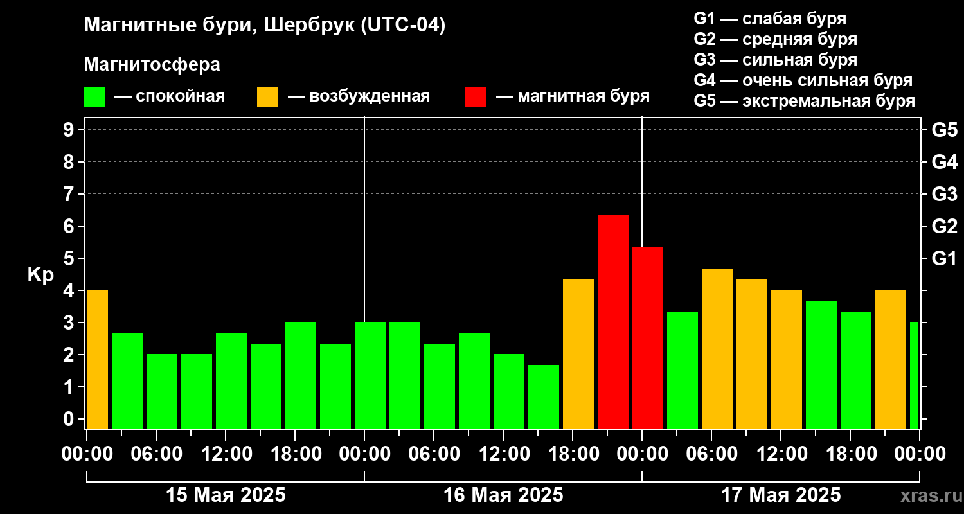The height and width of the screenshot is (514, 964).
Task: Click the '— магнитная буря' legend label
Action: [573, 96]
